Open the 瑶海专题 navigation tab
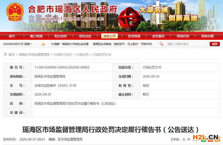 207,36
